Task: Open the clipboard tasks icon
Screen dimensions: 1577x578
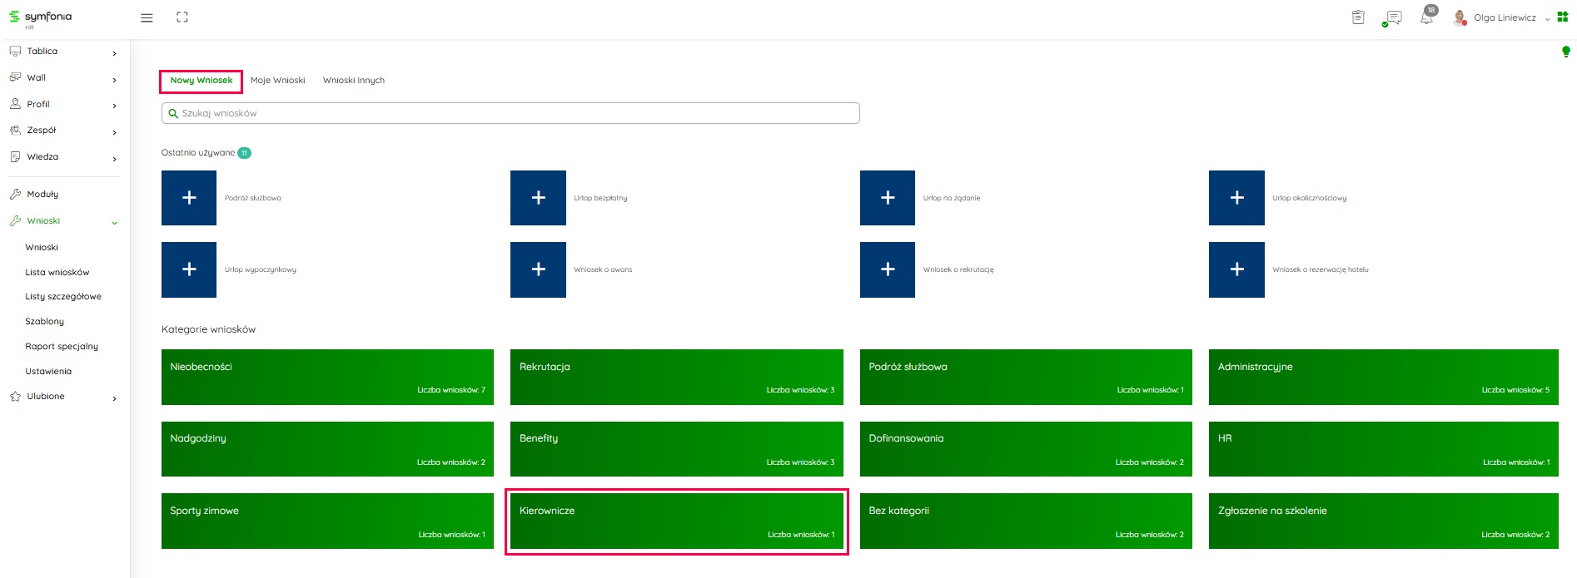Action: point(1358,17)
